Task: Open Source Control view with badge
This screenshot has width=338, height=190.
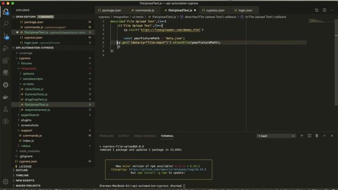Action: point(6,36)
